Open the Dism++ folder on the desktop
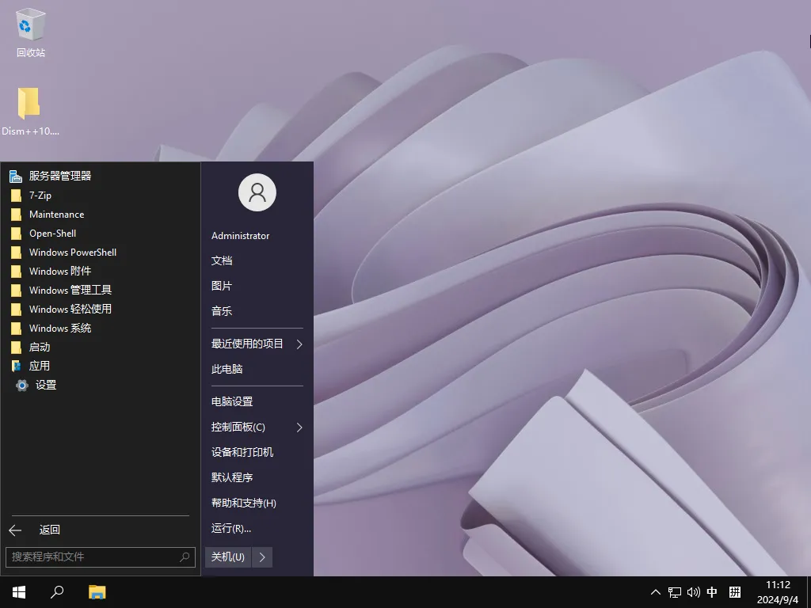The height and width of the screenshot is (608, 811). 30,103
